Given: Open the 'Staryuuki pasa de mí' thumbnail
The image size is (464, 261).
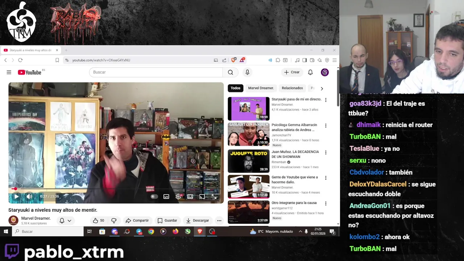Looking at the screenshot, I should coord(249,109).
